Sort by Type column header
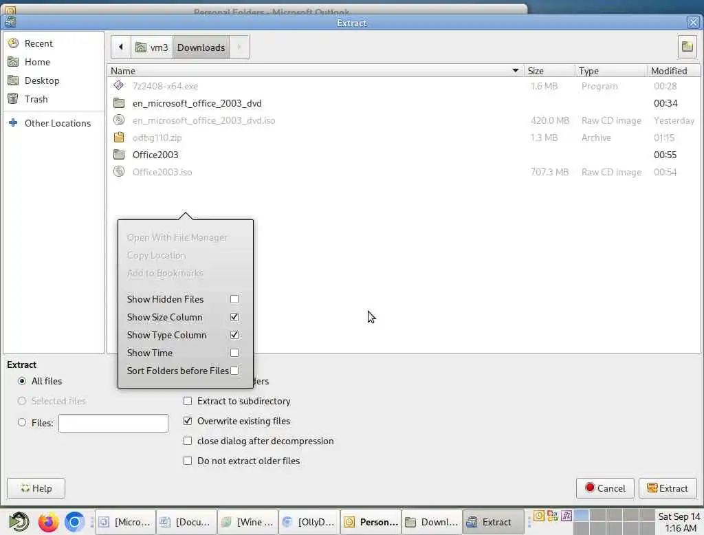The height and width of the screenshot is (535, 704). click(611, 71)
